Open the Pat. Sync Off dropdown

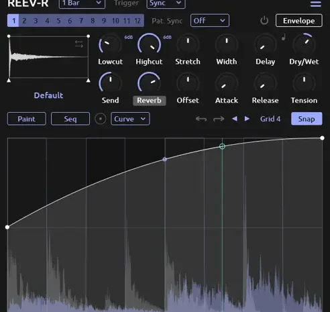click(x=210, y=21)
